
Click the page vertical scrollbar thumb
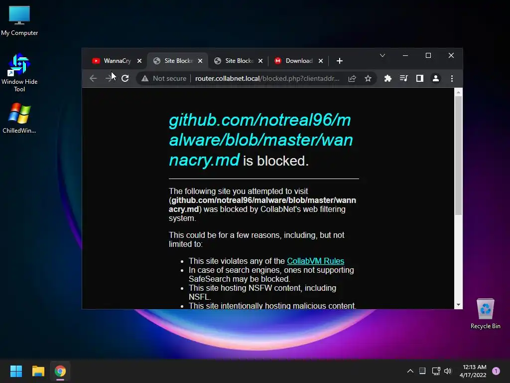click(458, 156)
